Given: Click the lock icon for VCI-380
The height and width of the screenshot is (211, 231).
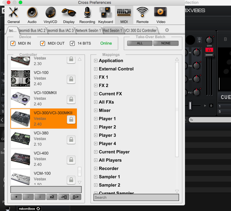Looking at the screenshot, I should (71, 140).
